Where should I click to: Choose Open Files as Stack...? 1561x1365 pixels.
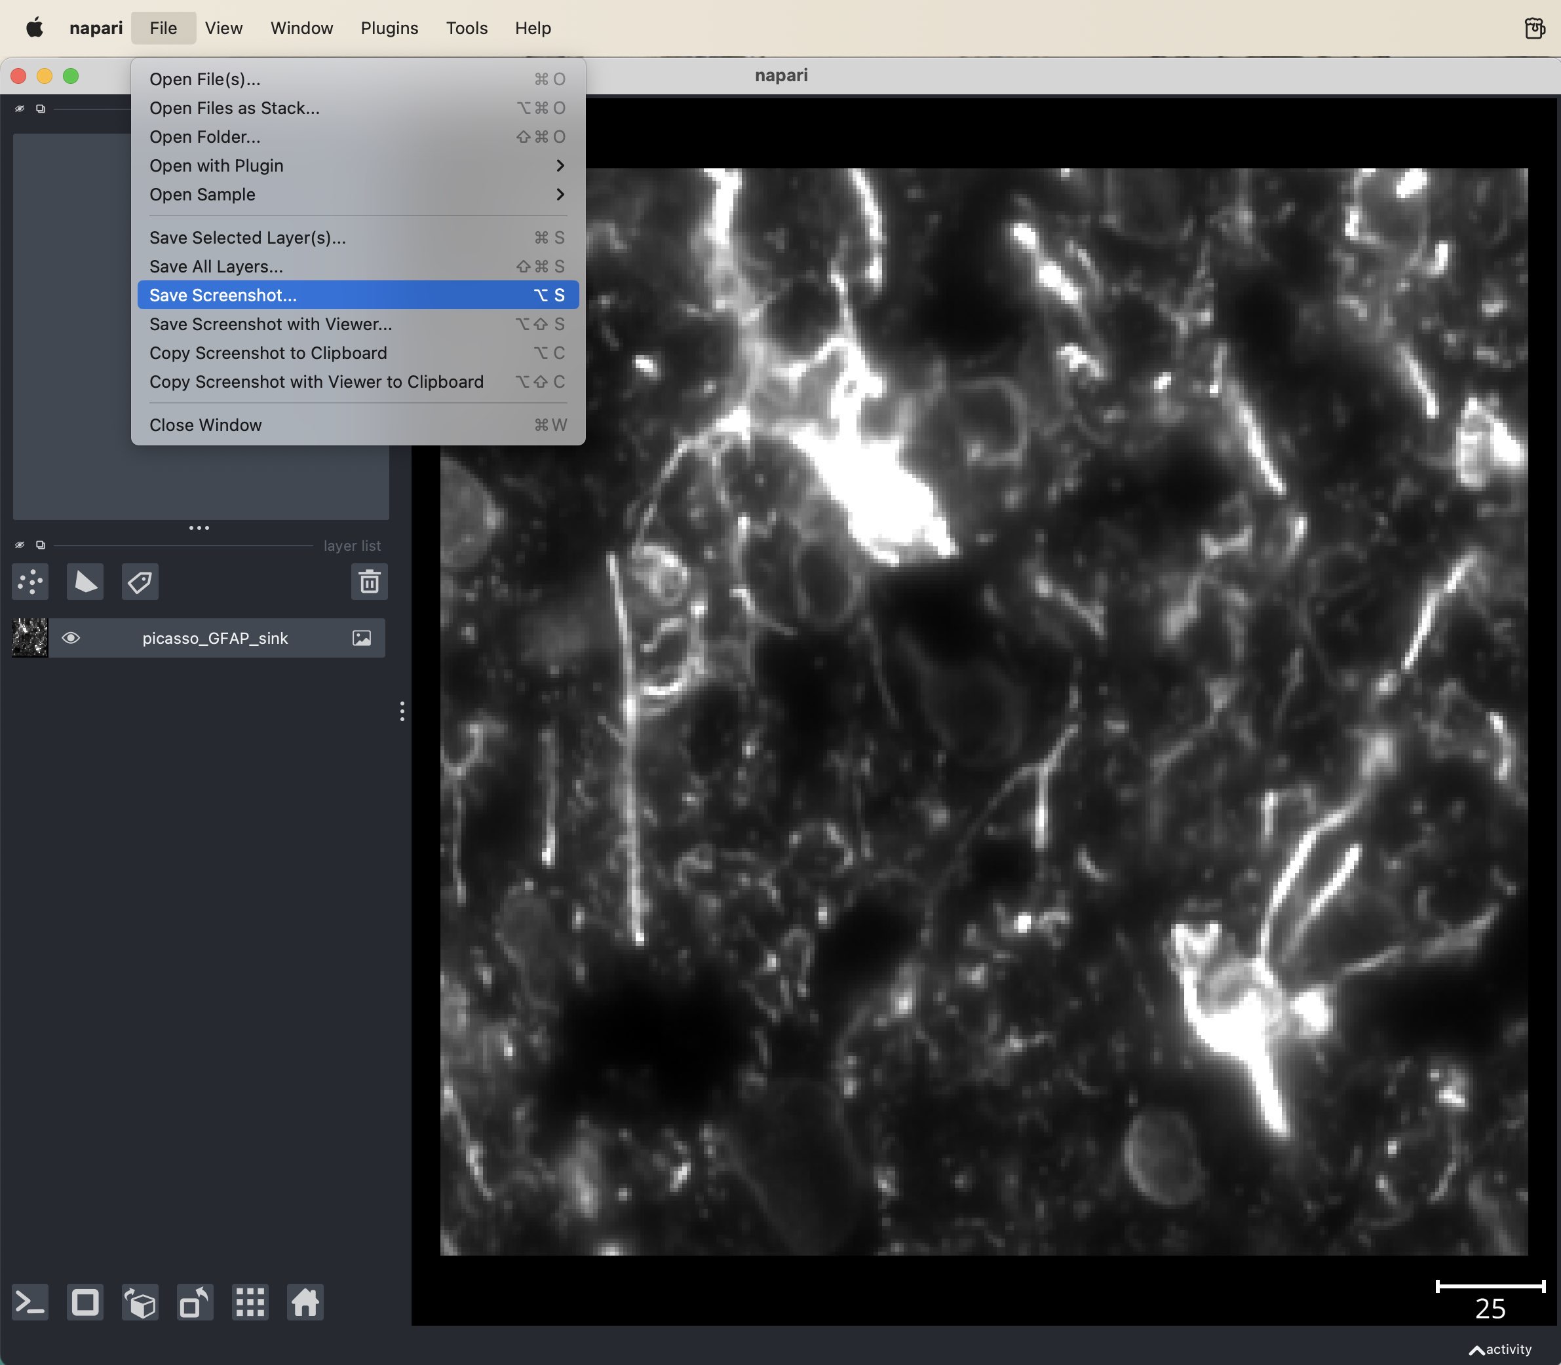(358, 108)
